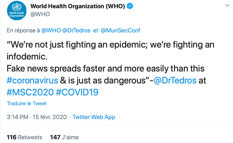Viewport: 233px width, 143px height.
Task: View the 116 Retweets list
Action: (25, 137)
